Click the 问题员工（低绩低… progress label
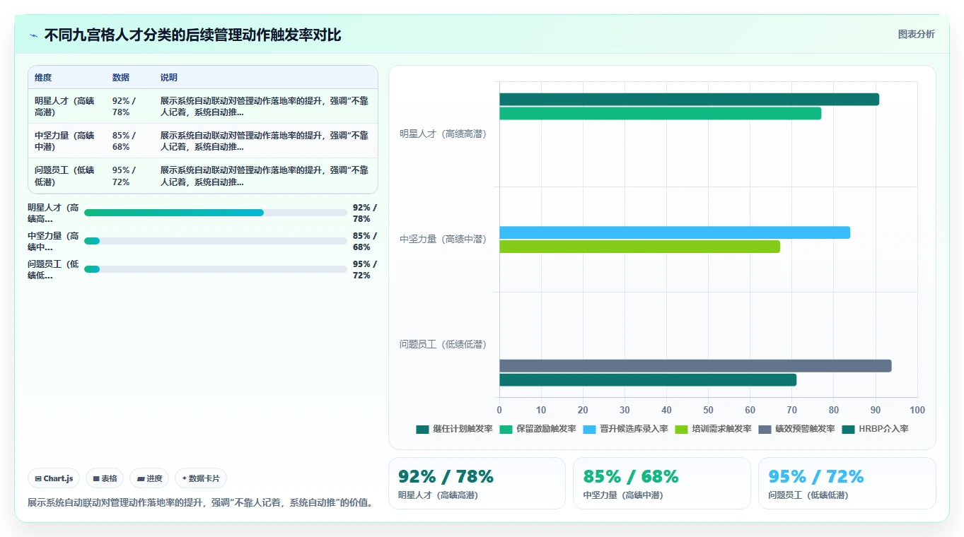 (53, 269)
